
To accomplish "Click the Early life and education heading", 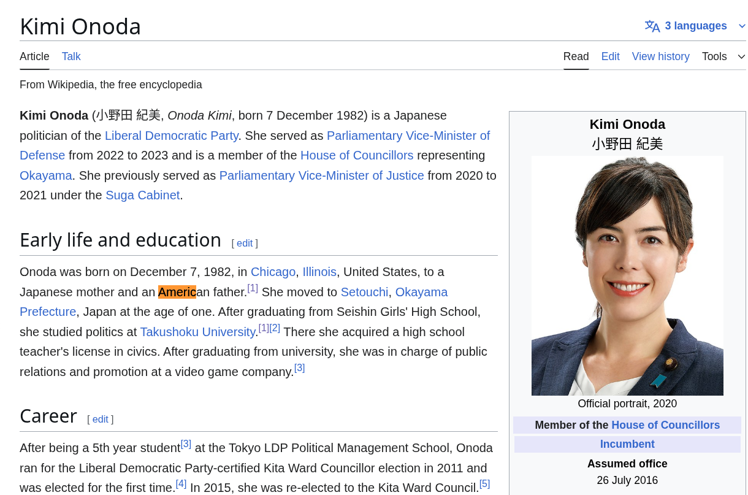I will tap(120, 240).
